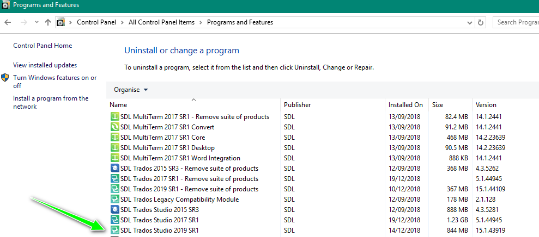Viewport: 539px width, 237px height.
Task: Click installed date 10/12/2018
Action: tap(404, 189)
